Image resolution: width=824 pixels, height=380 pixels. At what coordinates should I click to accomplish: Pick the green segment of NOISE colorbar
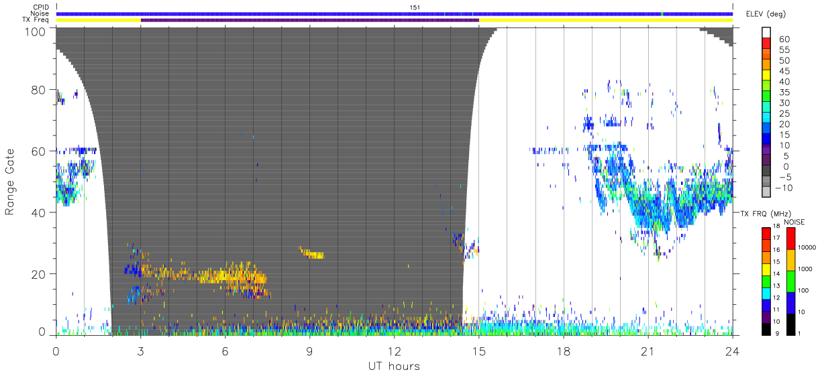(790, 281)
